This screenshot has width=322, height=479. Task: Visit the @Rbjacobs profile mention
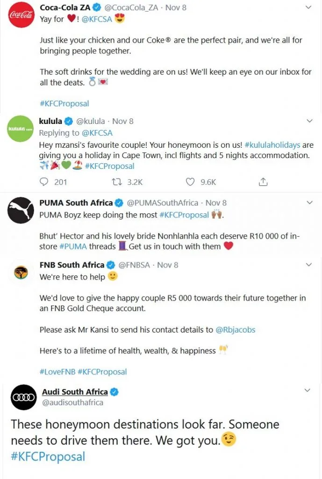(x=236, y=330)
